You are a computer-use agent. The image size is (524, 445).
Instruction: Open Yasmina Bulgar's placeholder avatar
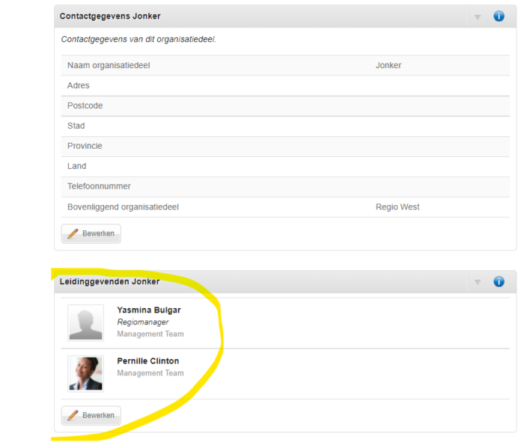pos(85,323)
